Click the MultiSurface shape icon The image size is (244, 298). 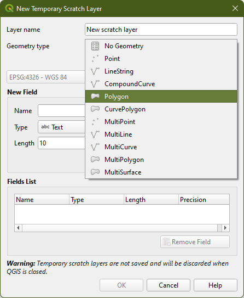click(95, 172)
